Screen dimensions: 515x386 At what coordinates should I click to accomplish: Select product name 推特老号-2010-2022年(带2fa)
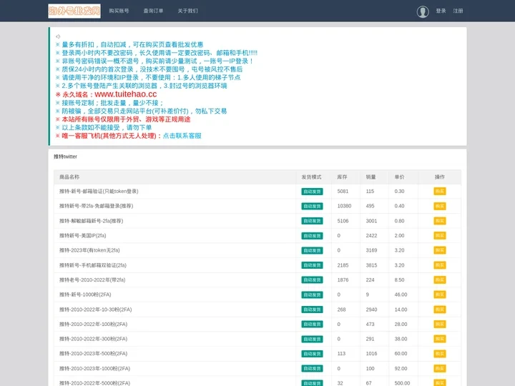[92, 280]
